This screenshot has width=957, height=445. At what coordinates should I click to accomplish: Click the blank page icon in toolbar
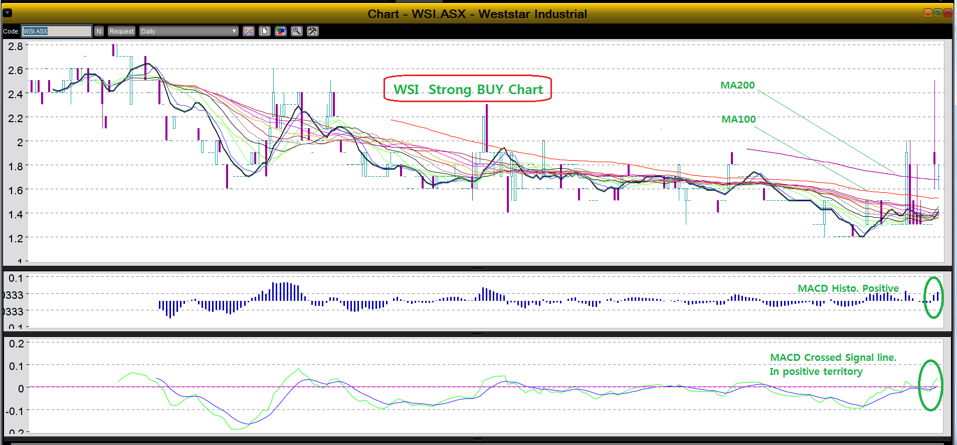pos(265,31)
